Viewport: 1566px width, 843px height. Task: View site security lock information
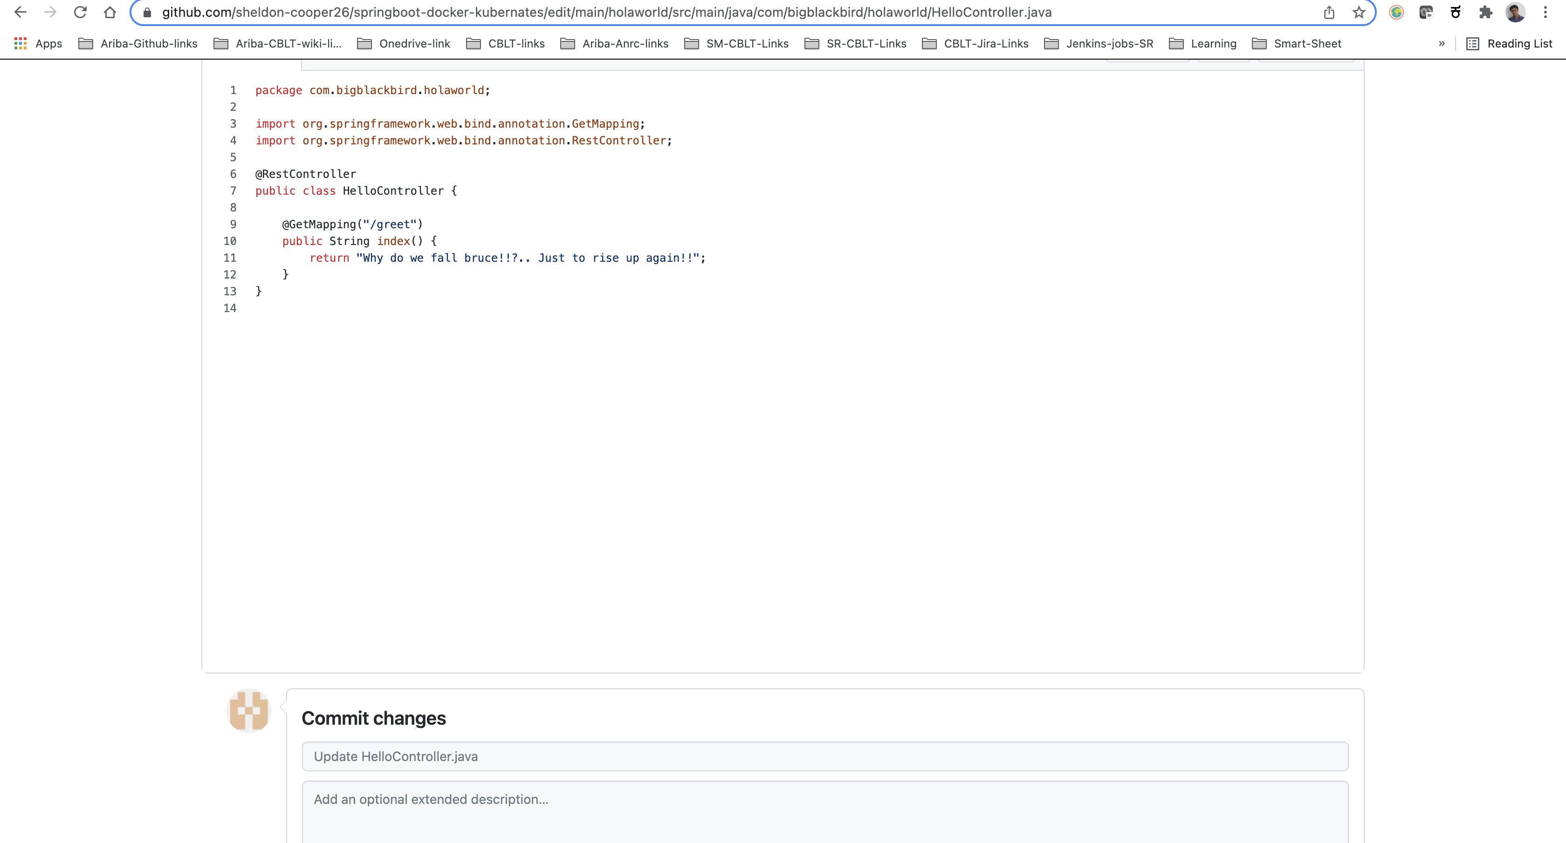click(x=147, y=12)
